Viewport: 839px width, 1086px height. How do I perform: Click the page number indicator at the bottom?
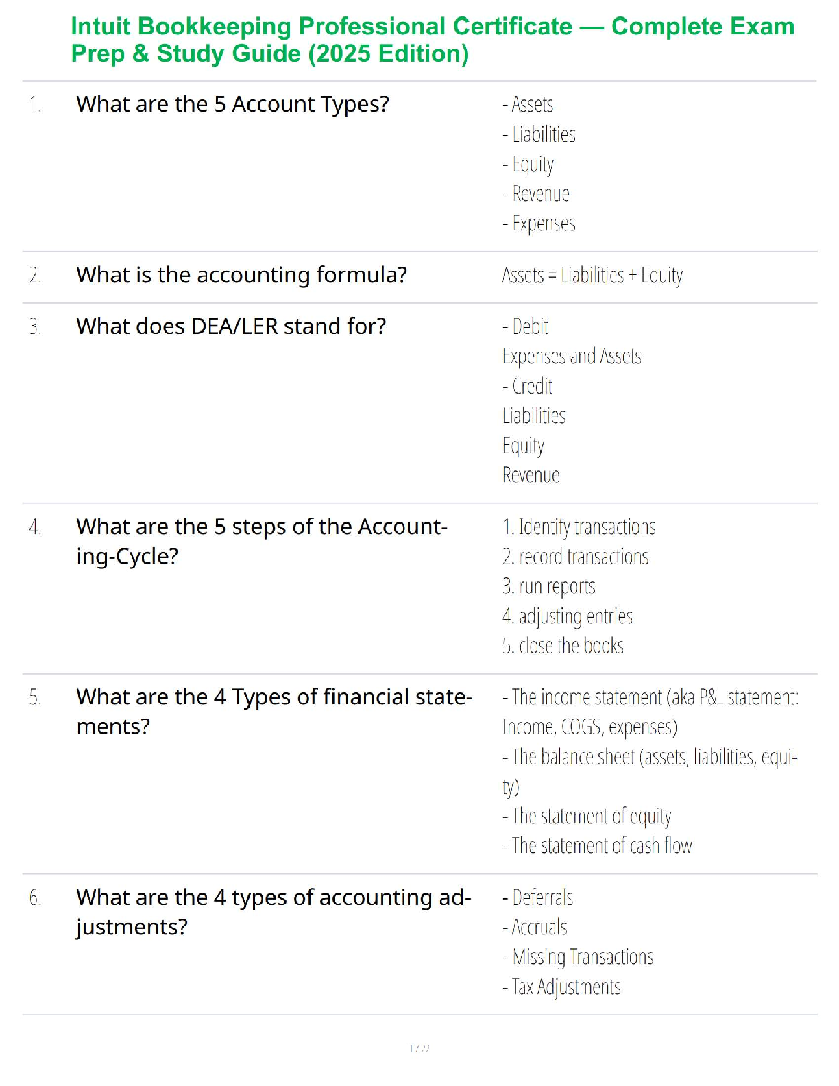419,1048
